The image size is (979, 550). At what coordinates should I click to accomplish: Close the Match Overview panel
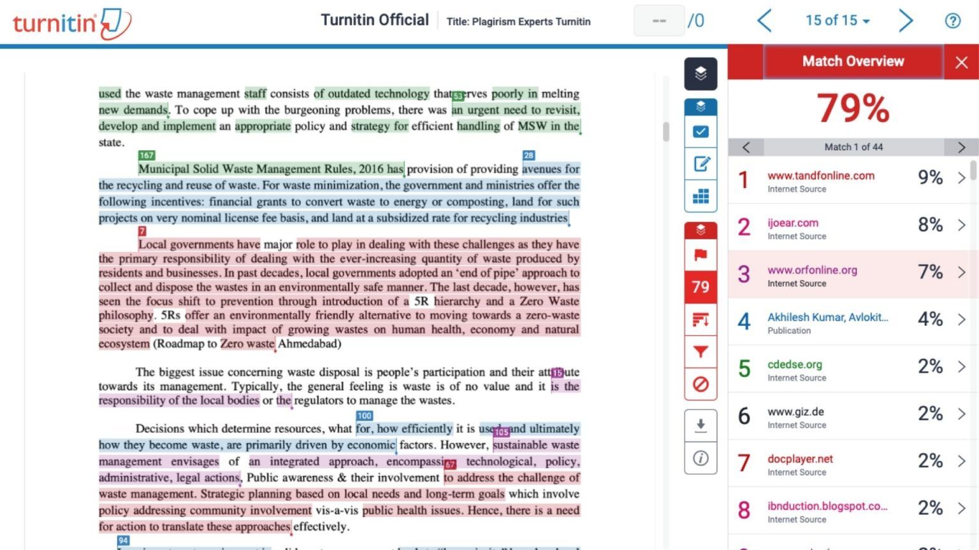point(961,62)
